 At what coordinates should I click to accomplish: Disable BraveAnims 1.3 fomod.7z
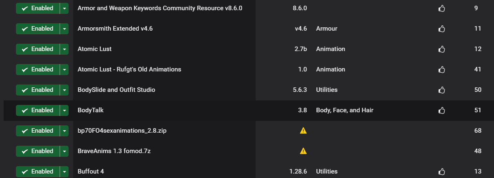coord(38,151)
